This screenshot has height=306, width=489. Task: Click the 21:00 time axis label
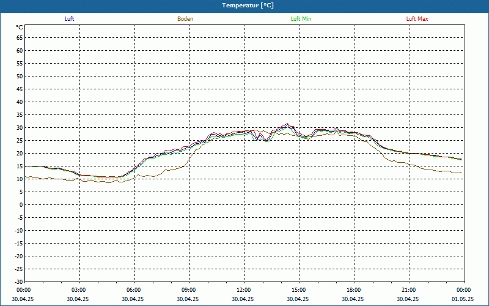click(410, 290)
